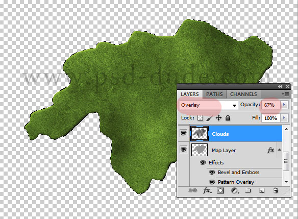Click the fx icon on Map Layer
The height and width of the screenshot is (219, 298).
click(x=270, y=150)
